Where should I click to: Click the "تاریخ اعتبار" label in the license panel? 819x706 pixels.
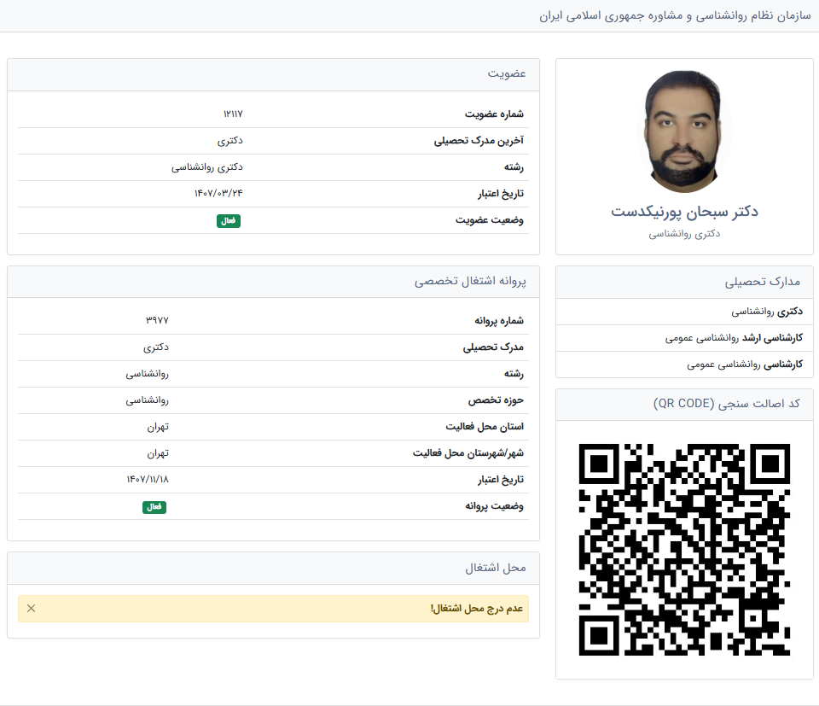[x=501, y=480]
